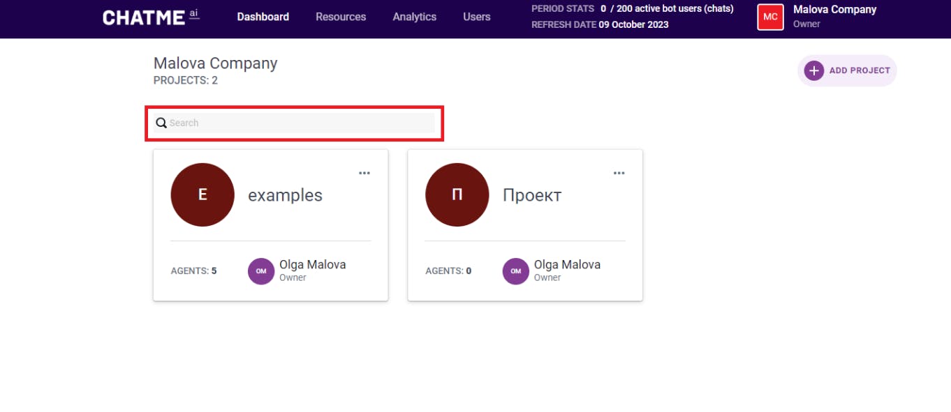Click the MC company avatar in header
The image size is (951, 412).
770,17
